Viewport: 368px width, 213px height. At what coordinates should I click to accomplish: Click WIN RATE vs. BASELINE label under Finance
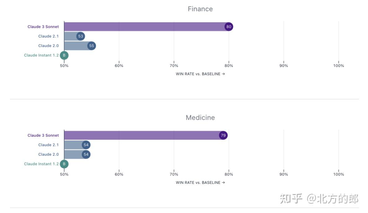200,74
